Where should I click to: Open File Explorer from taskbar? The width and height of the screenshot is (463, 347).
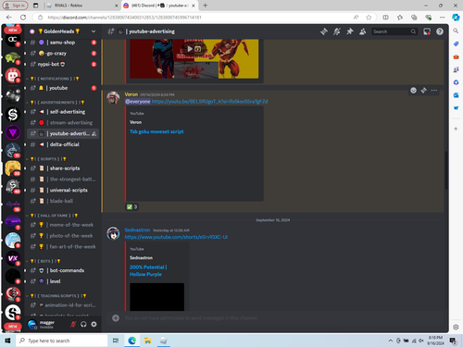click(x=147, y=341)
